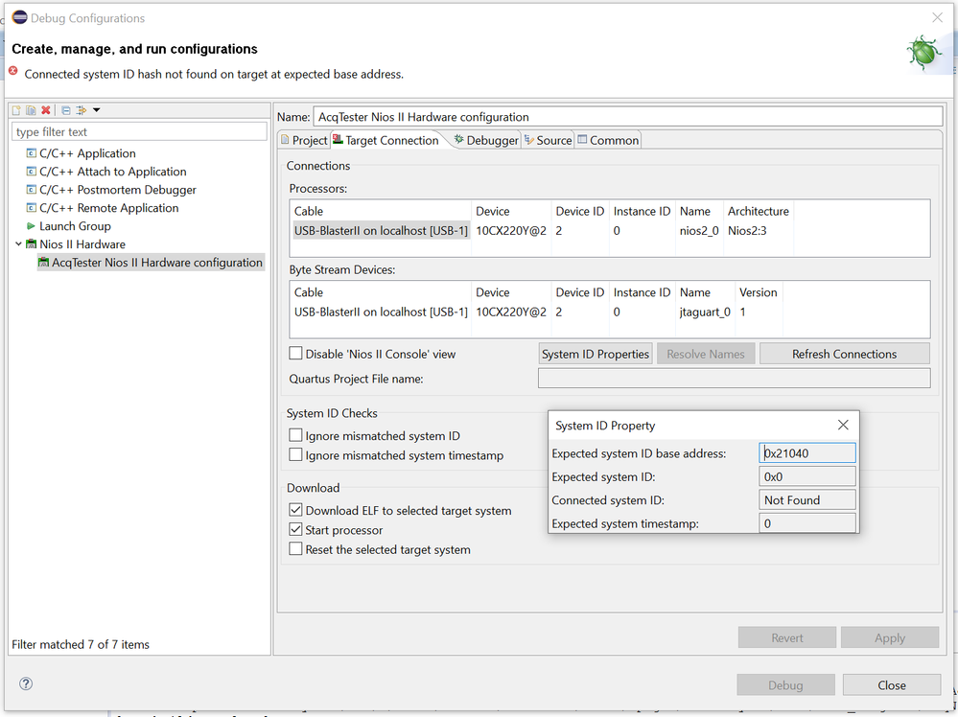Close the System ID Property popup
This screenshot has height=717, width=958.
point(843,425)
